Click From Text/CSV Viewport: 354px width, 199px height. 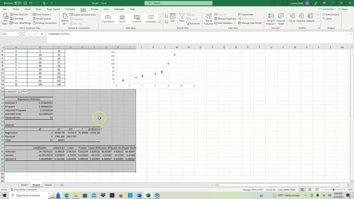tap(19, 14)
